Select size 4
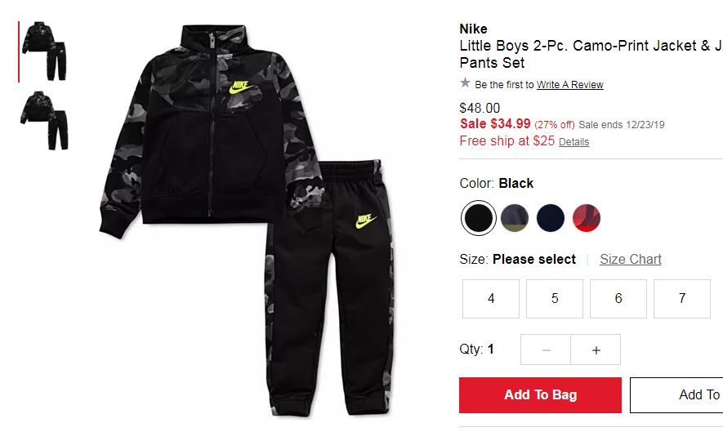Image resolution: width=723 pixels, height=432 pixels. pos(491,299)
